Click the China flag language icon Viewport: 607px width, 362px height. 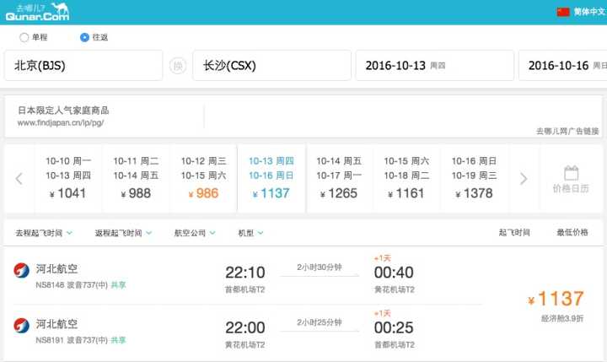[563, 12]
